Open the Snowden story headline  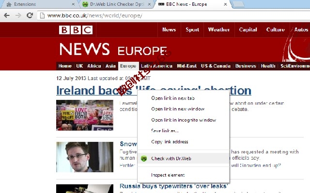(128, 144)
